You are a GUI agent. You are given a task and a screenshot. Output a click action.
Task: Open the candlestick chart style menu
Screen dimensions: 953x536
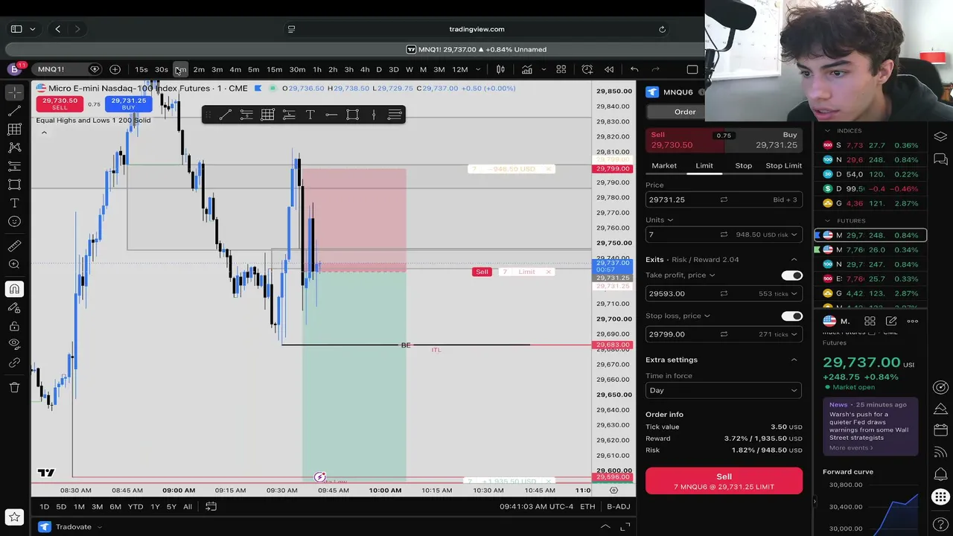(500, 69)
